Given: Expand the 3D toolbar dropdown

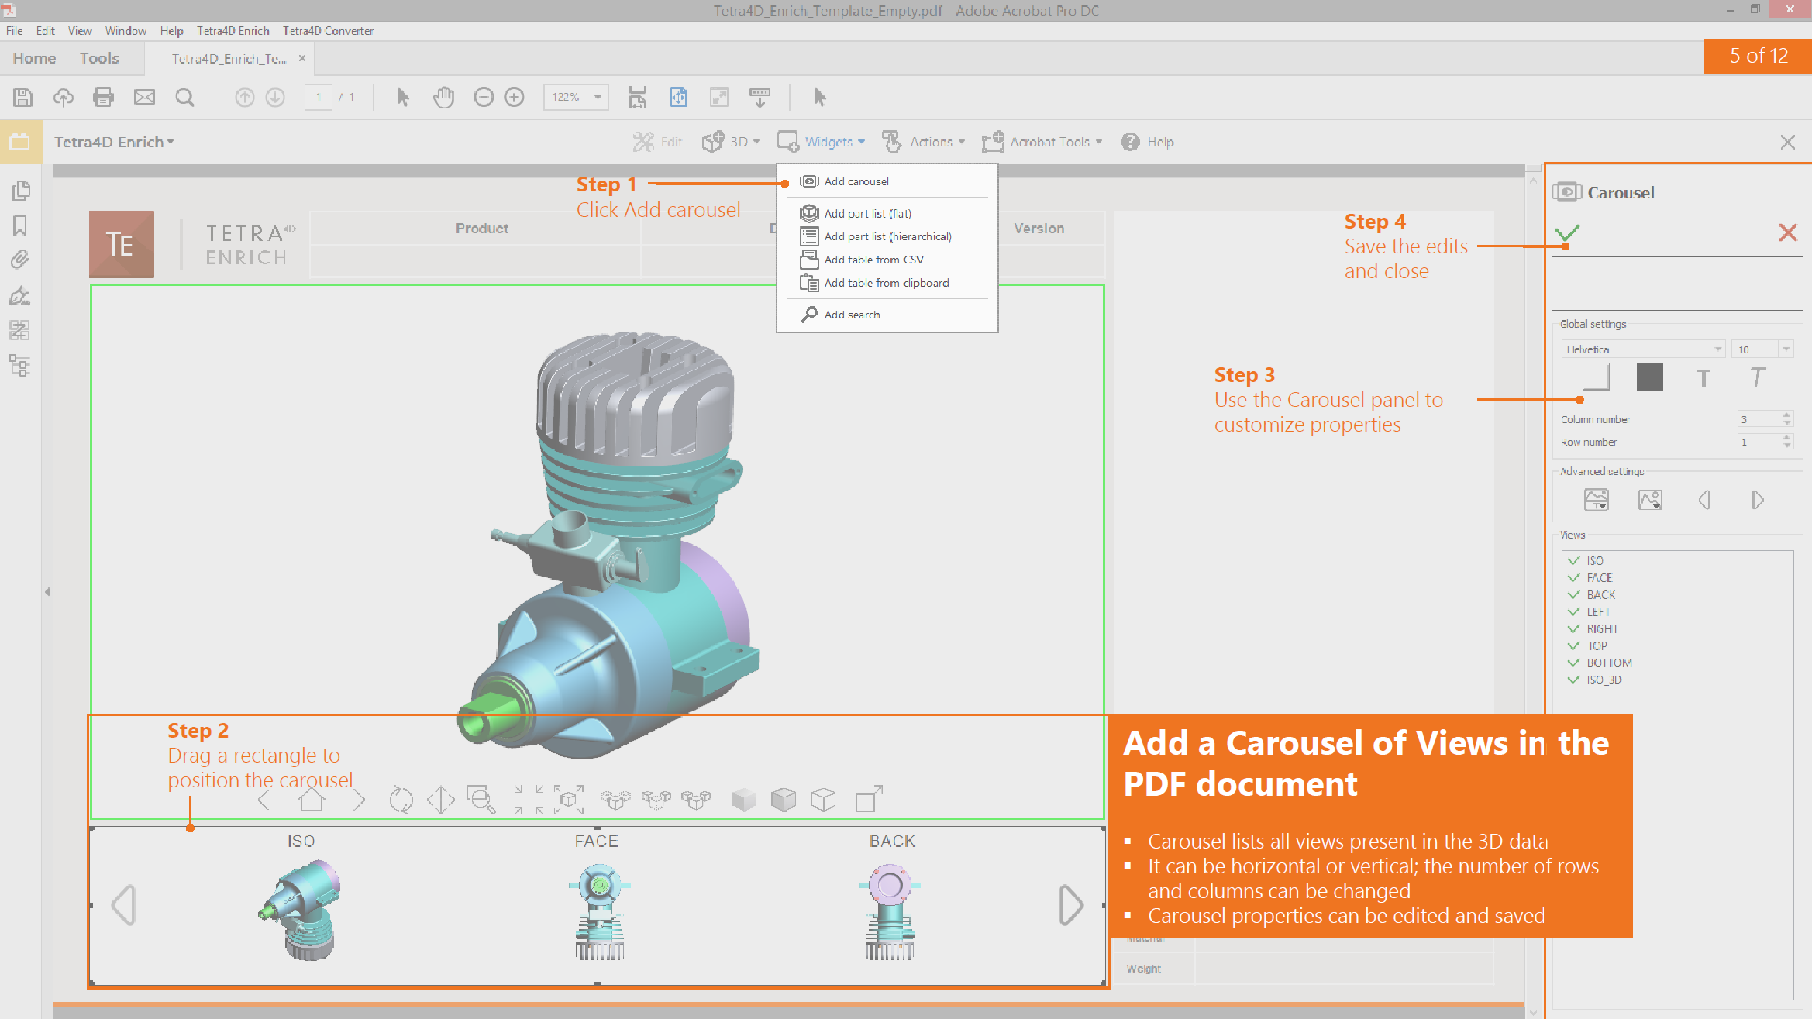Looking at the screenshot, I should 731,142.
